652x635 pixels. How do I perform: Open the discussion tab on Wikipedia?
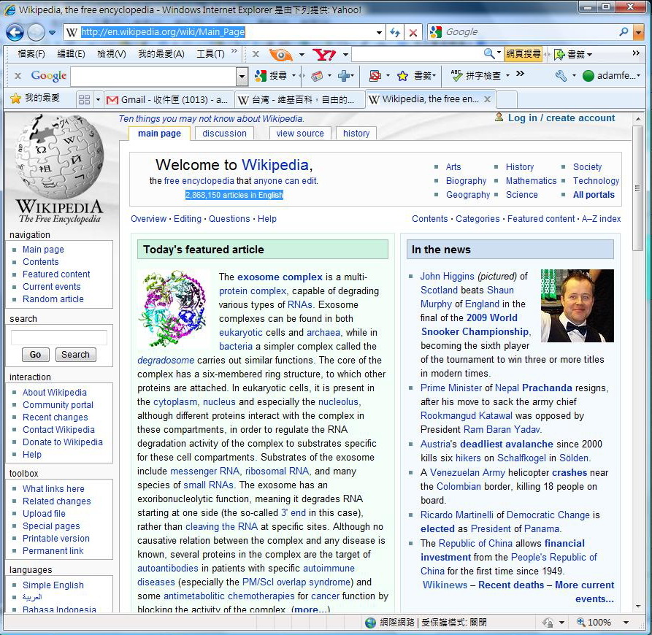point(224,134)
